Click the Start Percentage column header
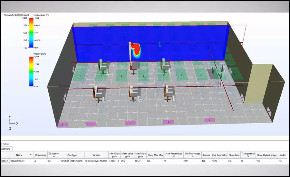290x177 pixels. tap(173, 155)
